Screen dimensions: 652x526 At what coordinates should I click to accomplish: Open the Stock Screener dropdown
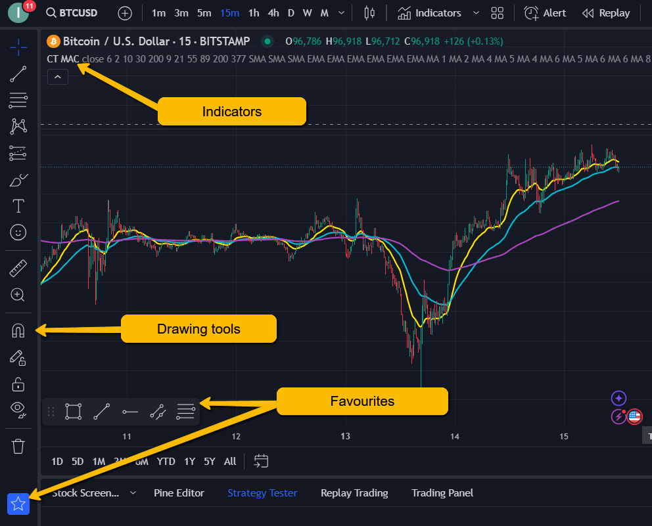click(133, 493)
